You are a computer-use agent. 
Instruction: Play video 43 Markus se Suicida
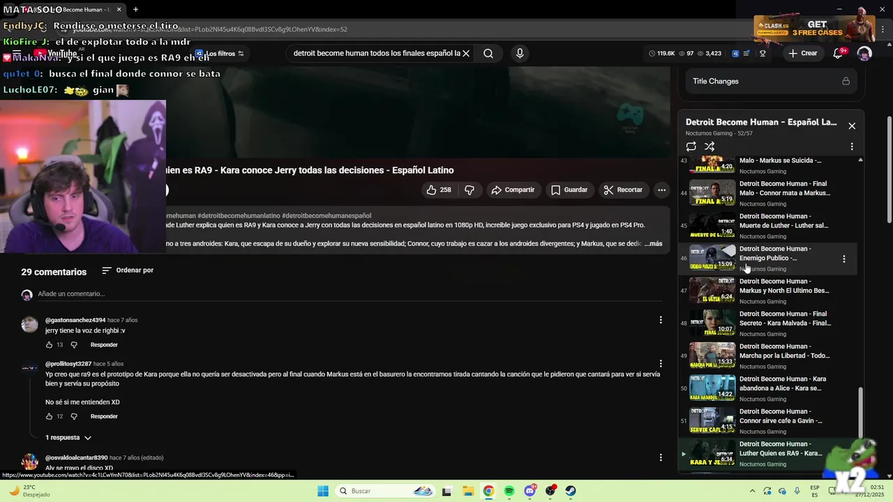click(x=767, y=165)
